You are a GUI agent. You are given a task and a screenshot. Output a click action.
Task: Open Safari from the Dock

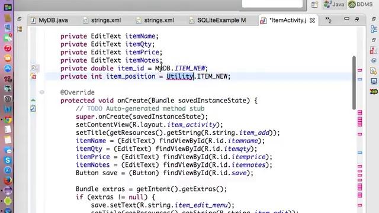click(8, 170)
